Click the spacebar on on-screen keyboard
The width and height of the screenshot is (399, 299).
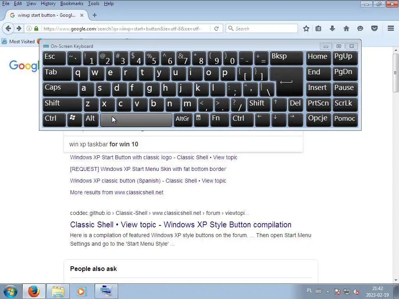click(136, 120)
